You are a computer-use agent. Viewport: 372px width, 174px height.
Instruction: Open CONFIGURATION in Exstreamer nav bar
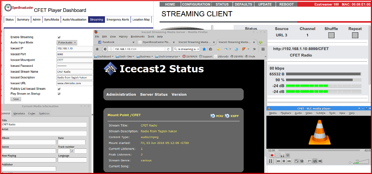tap(196, 4)
